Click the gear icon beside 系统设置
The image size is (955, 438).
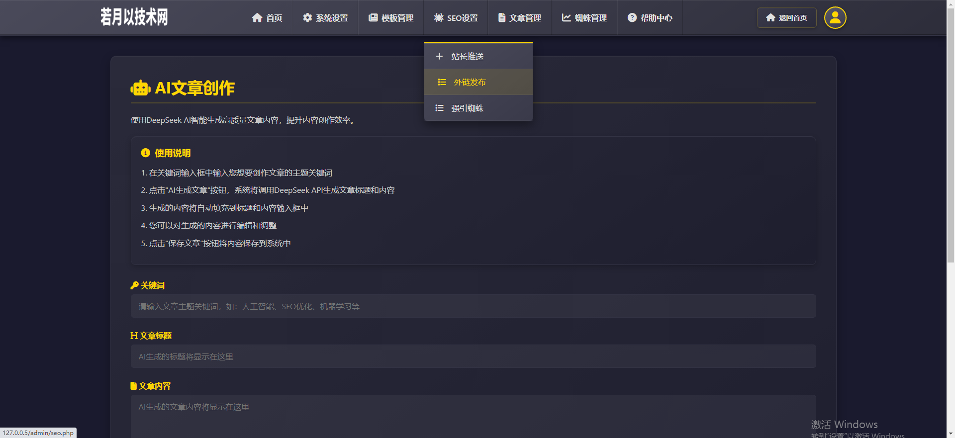(307, 18)
